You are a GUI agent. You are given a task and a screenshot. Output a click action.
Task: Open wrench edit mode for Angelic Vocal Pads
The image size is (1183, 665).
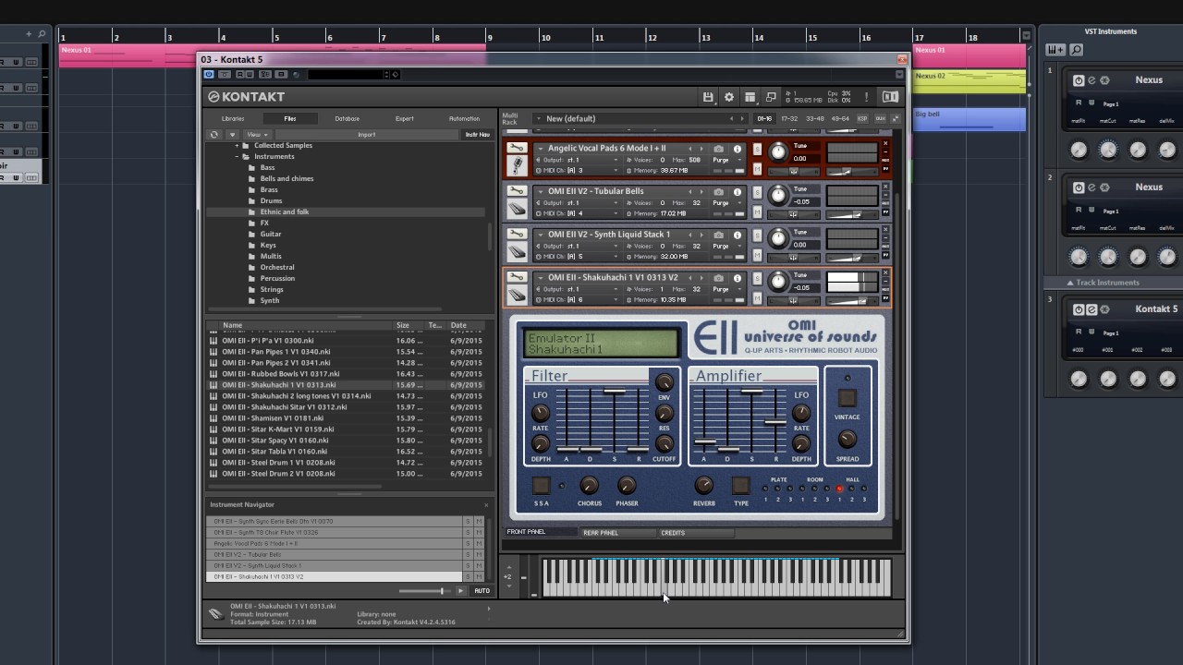517,149
